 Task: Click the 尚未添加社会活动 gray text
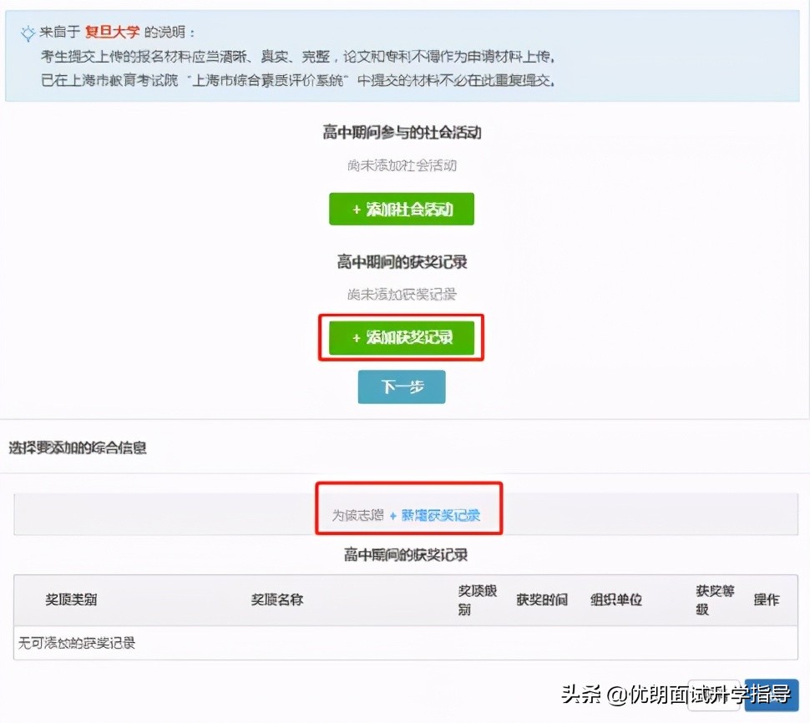[402, 165]
